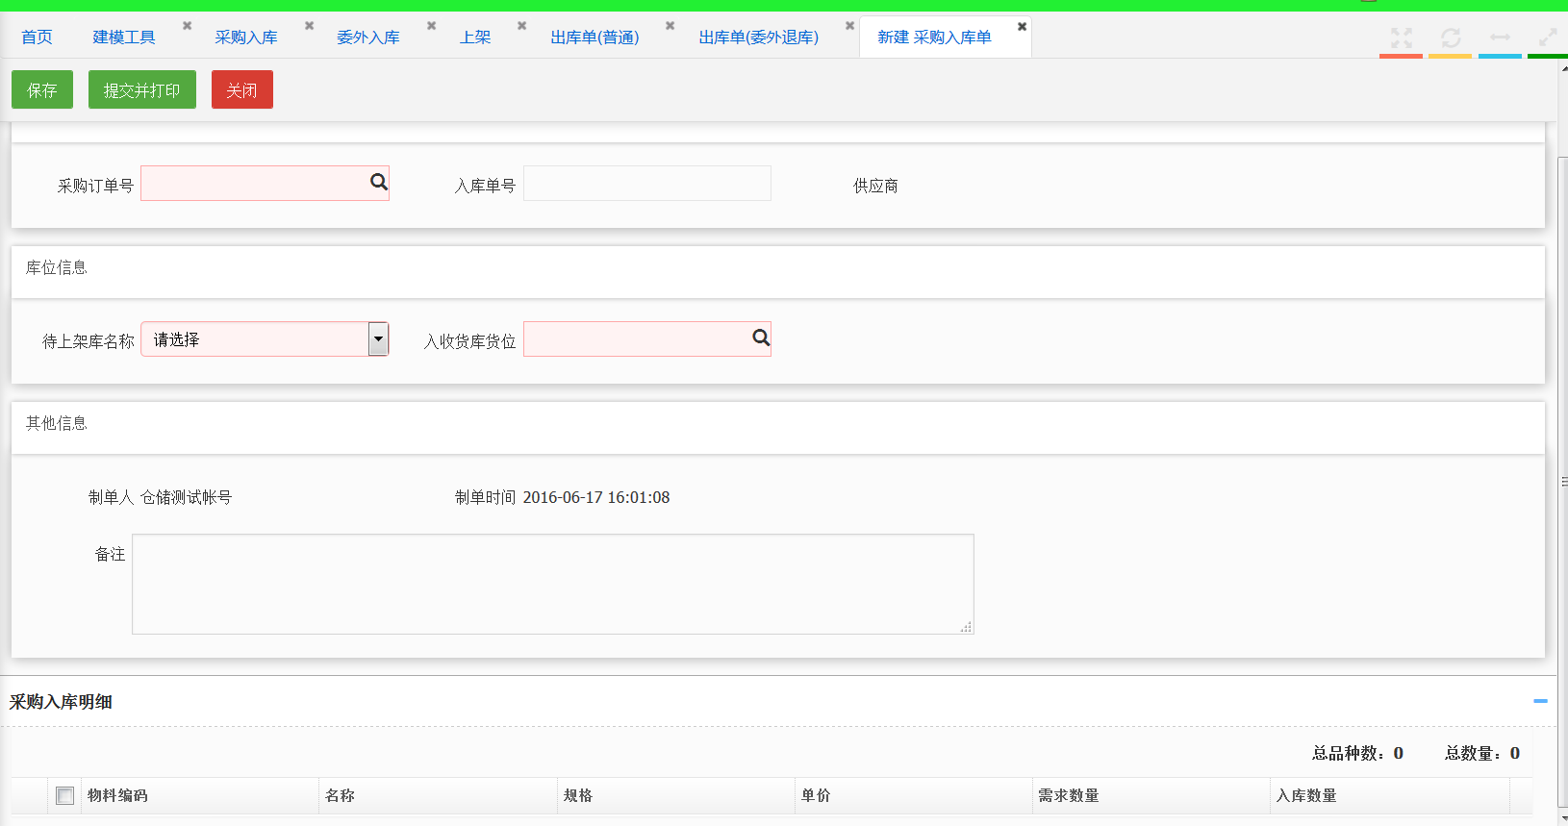This screenshot has width=1568, height=826.
Task: Switch to the 首页 tab
Action: coord(37,38)
